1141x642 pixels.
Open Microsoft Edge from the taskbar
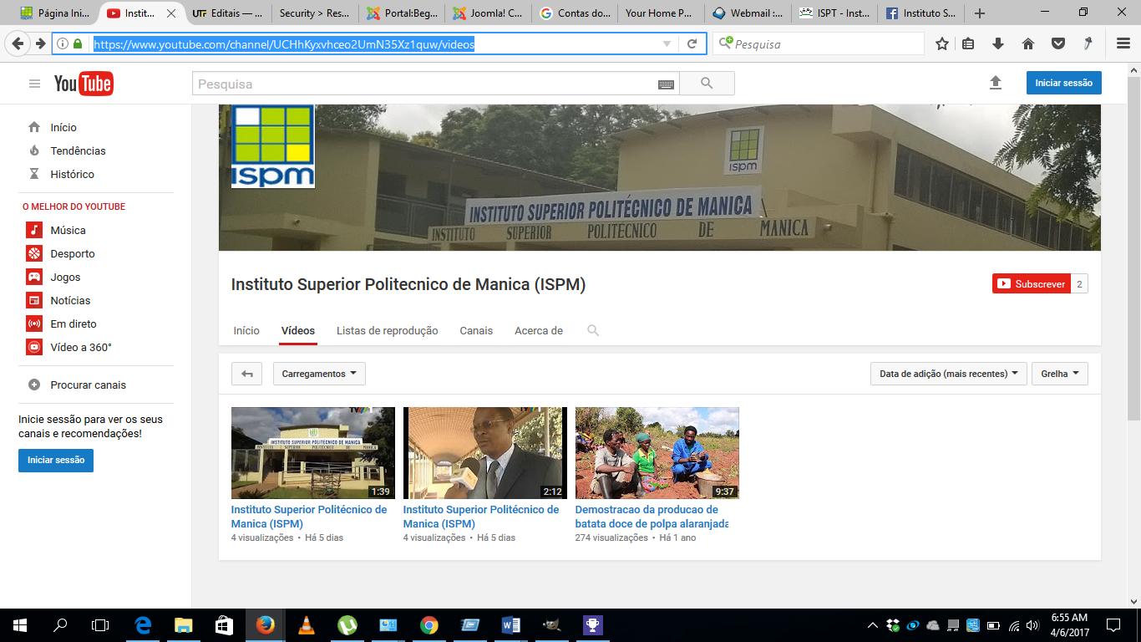point(143,625)
